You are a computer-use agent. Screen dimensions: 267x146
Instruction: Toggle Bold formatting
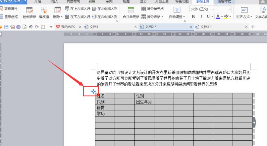193,17
